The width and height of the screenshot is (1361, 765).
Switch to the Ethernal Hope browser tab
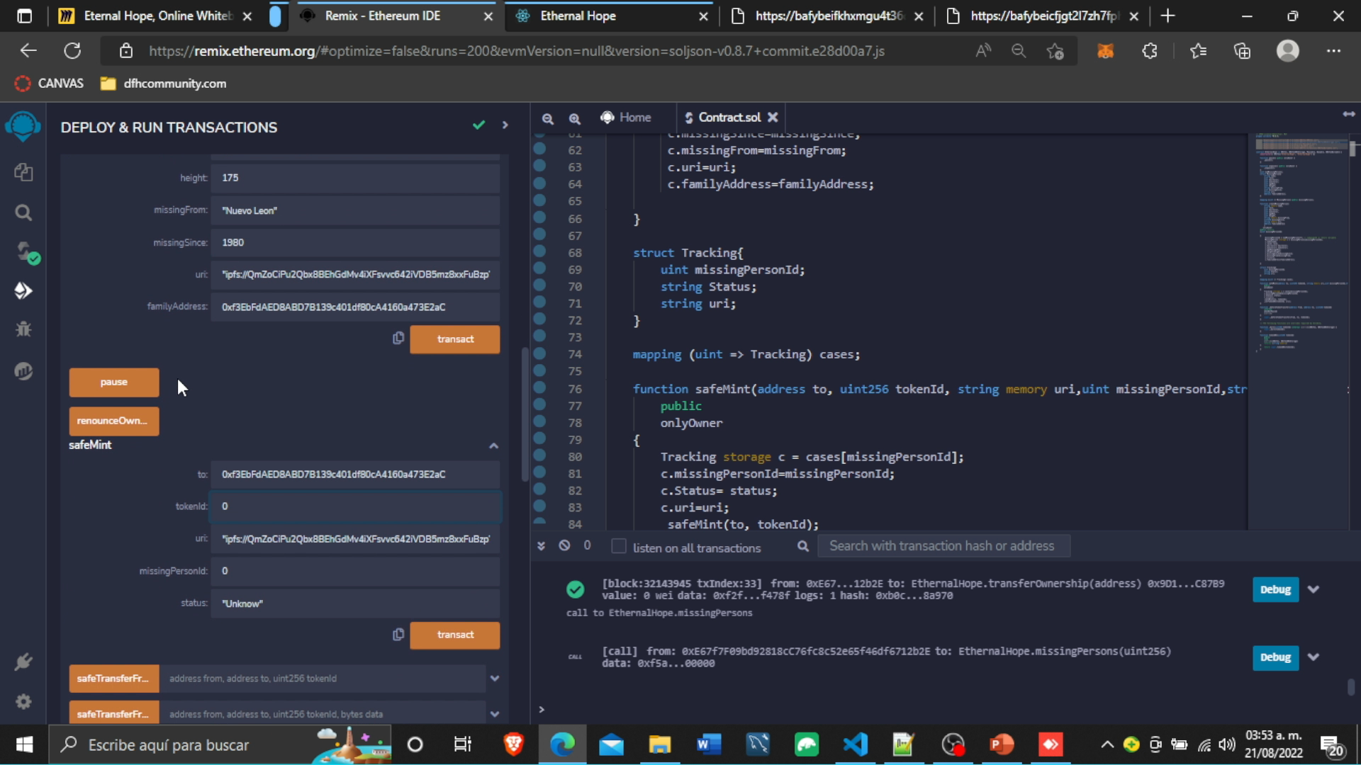click(x=611, y=16)
